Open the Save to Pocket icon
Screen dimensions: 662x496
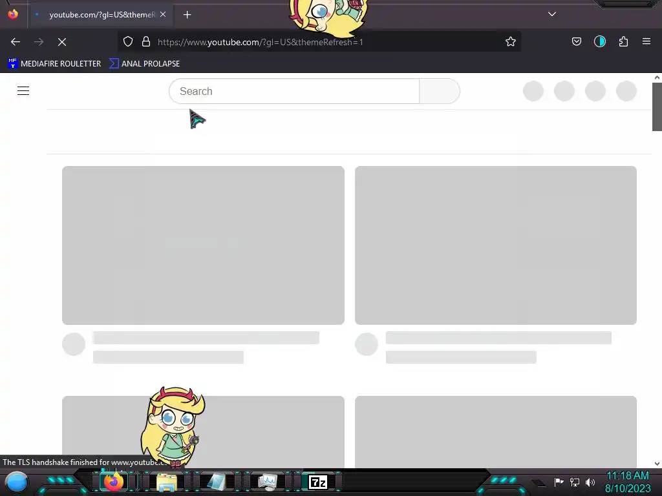[x=576, y=41]
